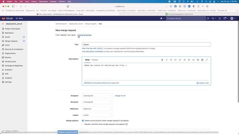Switch to the Preview tab in description
The height and width of the screenshot is (134, 239).
pos(94,60)
